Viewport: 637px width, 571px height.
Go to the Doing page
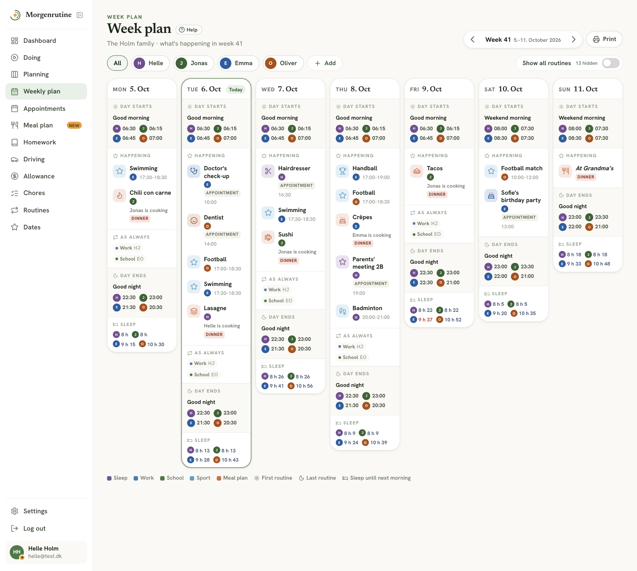click(46, 58)
